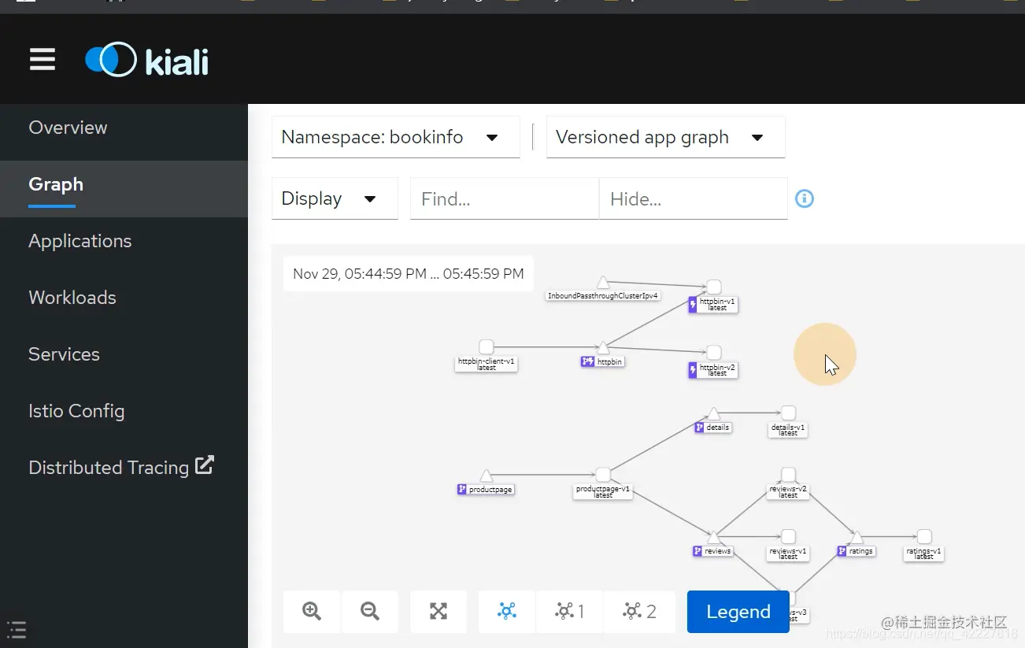Select the productpage-v1 graph node

point(603,475)
